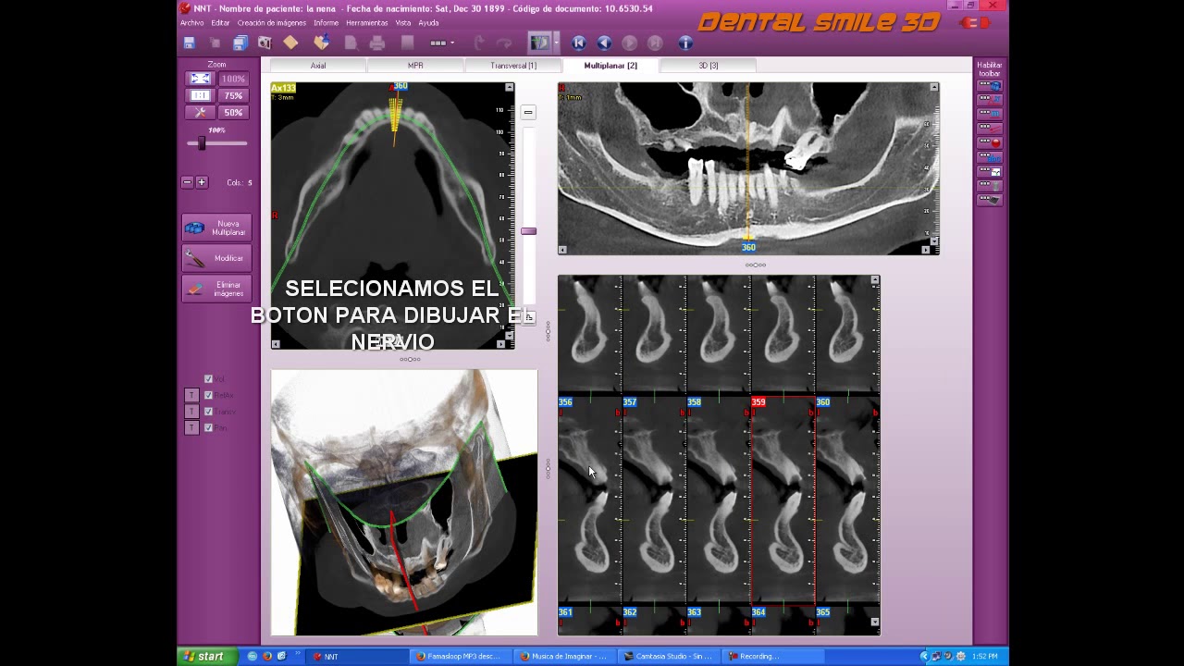Click the camera snapshot icon
Image resolution: width=1184 pixels, height=666 pixels.
[x=265, y=43]
